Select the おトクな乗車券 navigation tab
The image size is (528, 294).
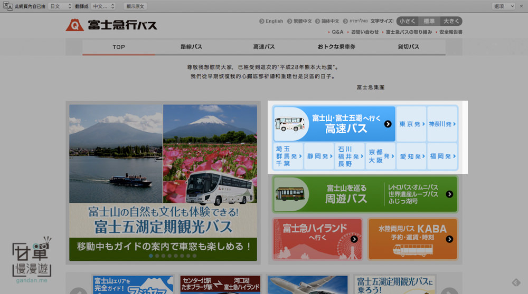click(336, 47)
